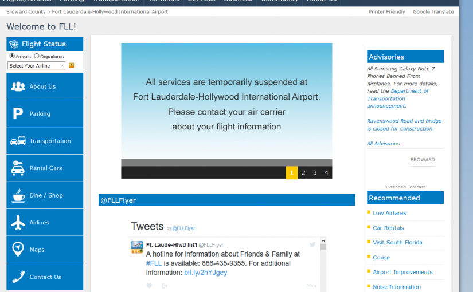Click the Maps location pin icon

click(x=18, y=250)
